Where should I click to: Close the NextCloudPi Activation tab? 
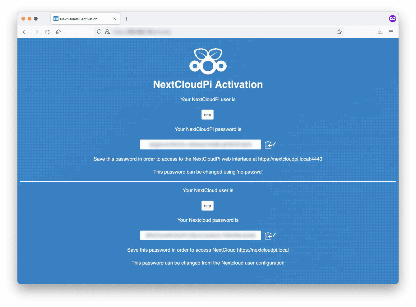(x=114, y=19)
